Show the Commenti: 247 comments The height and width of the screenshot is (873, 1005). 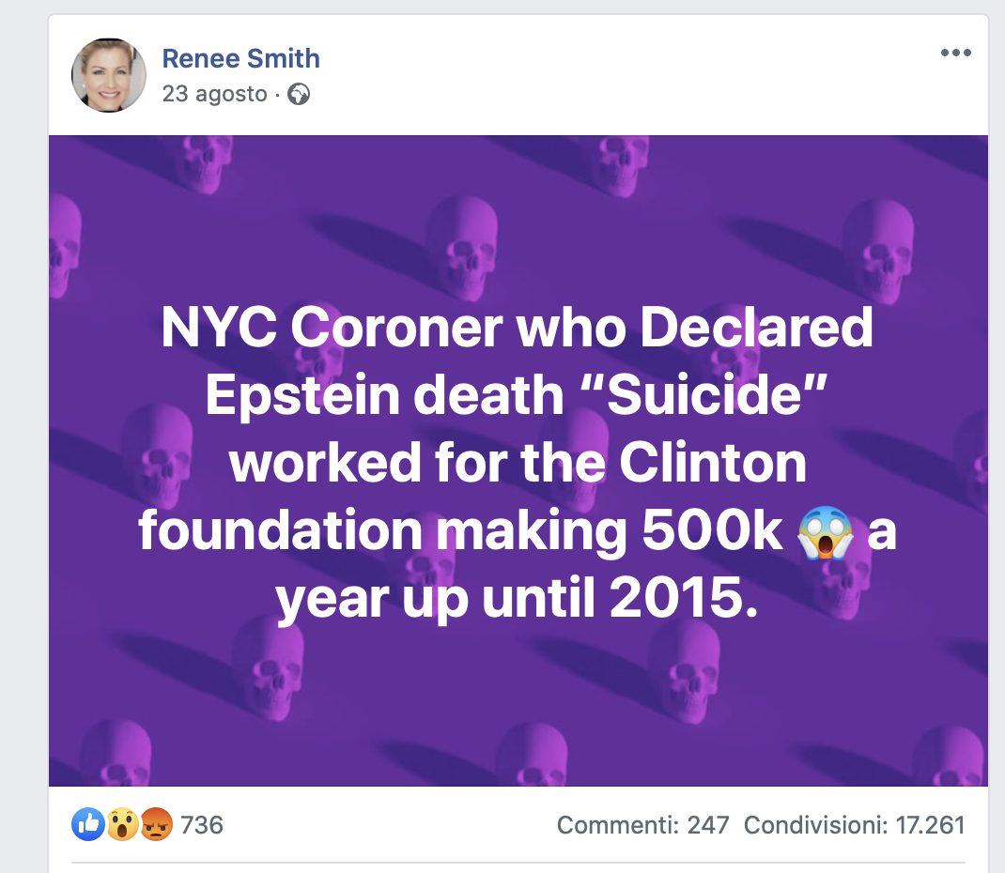(642, 825)
